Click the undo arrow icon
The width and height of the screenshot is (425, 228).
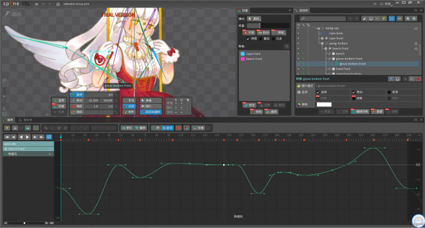pos(43,4)
